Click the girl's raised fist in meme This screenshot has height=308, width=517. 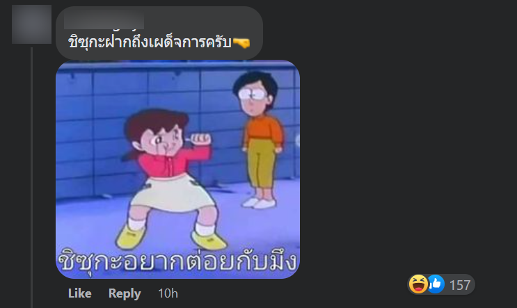200,139
